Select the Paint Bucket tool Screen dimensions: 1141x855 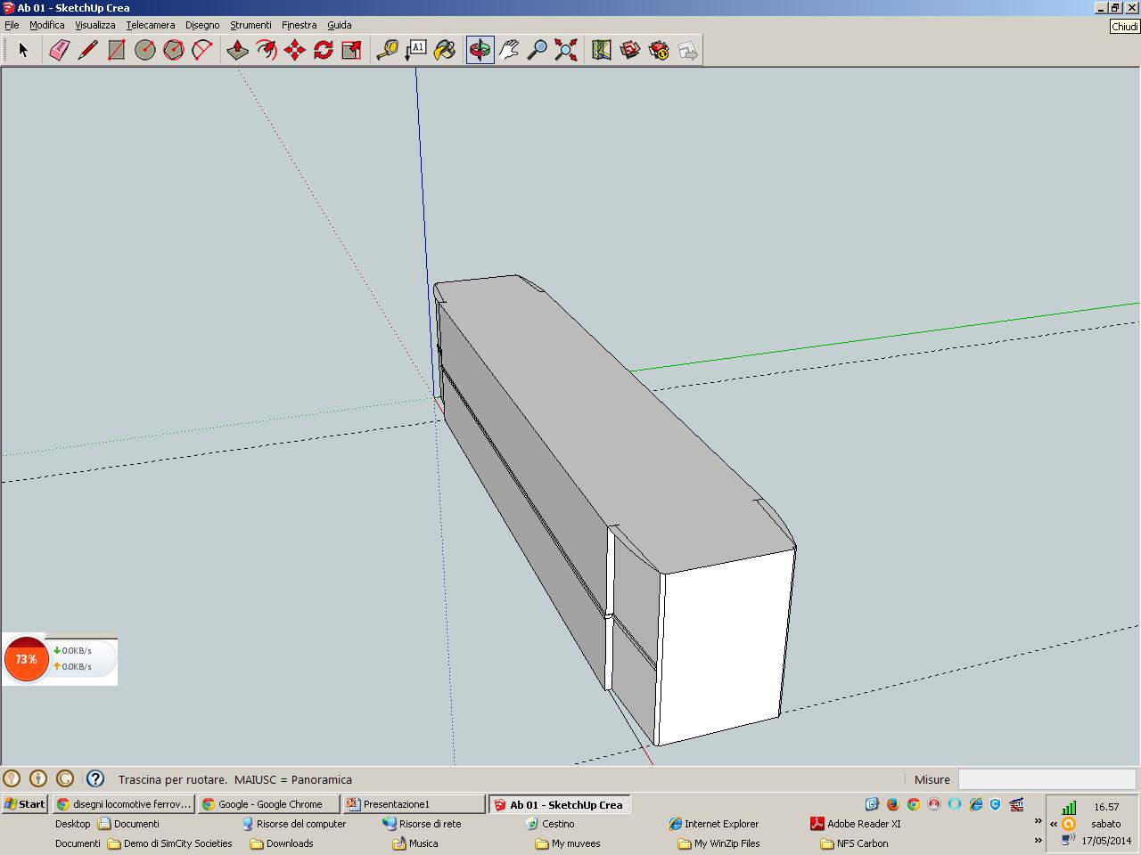click(444, 50)
